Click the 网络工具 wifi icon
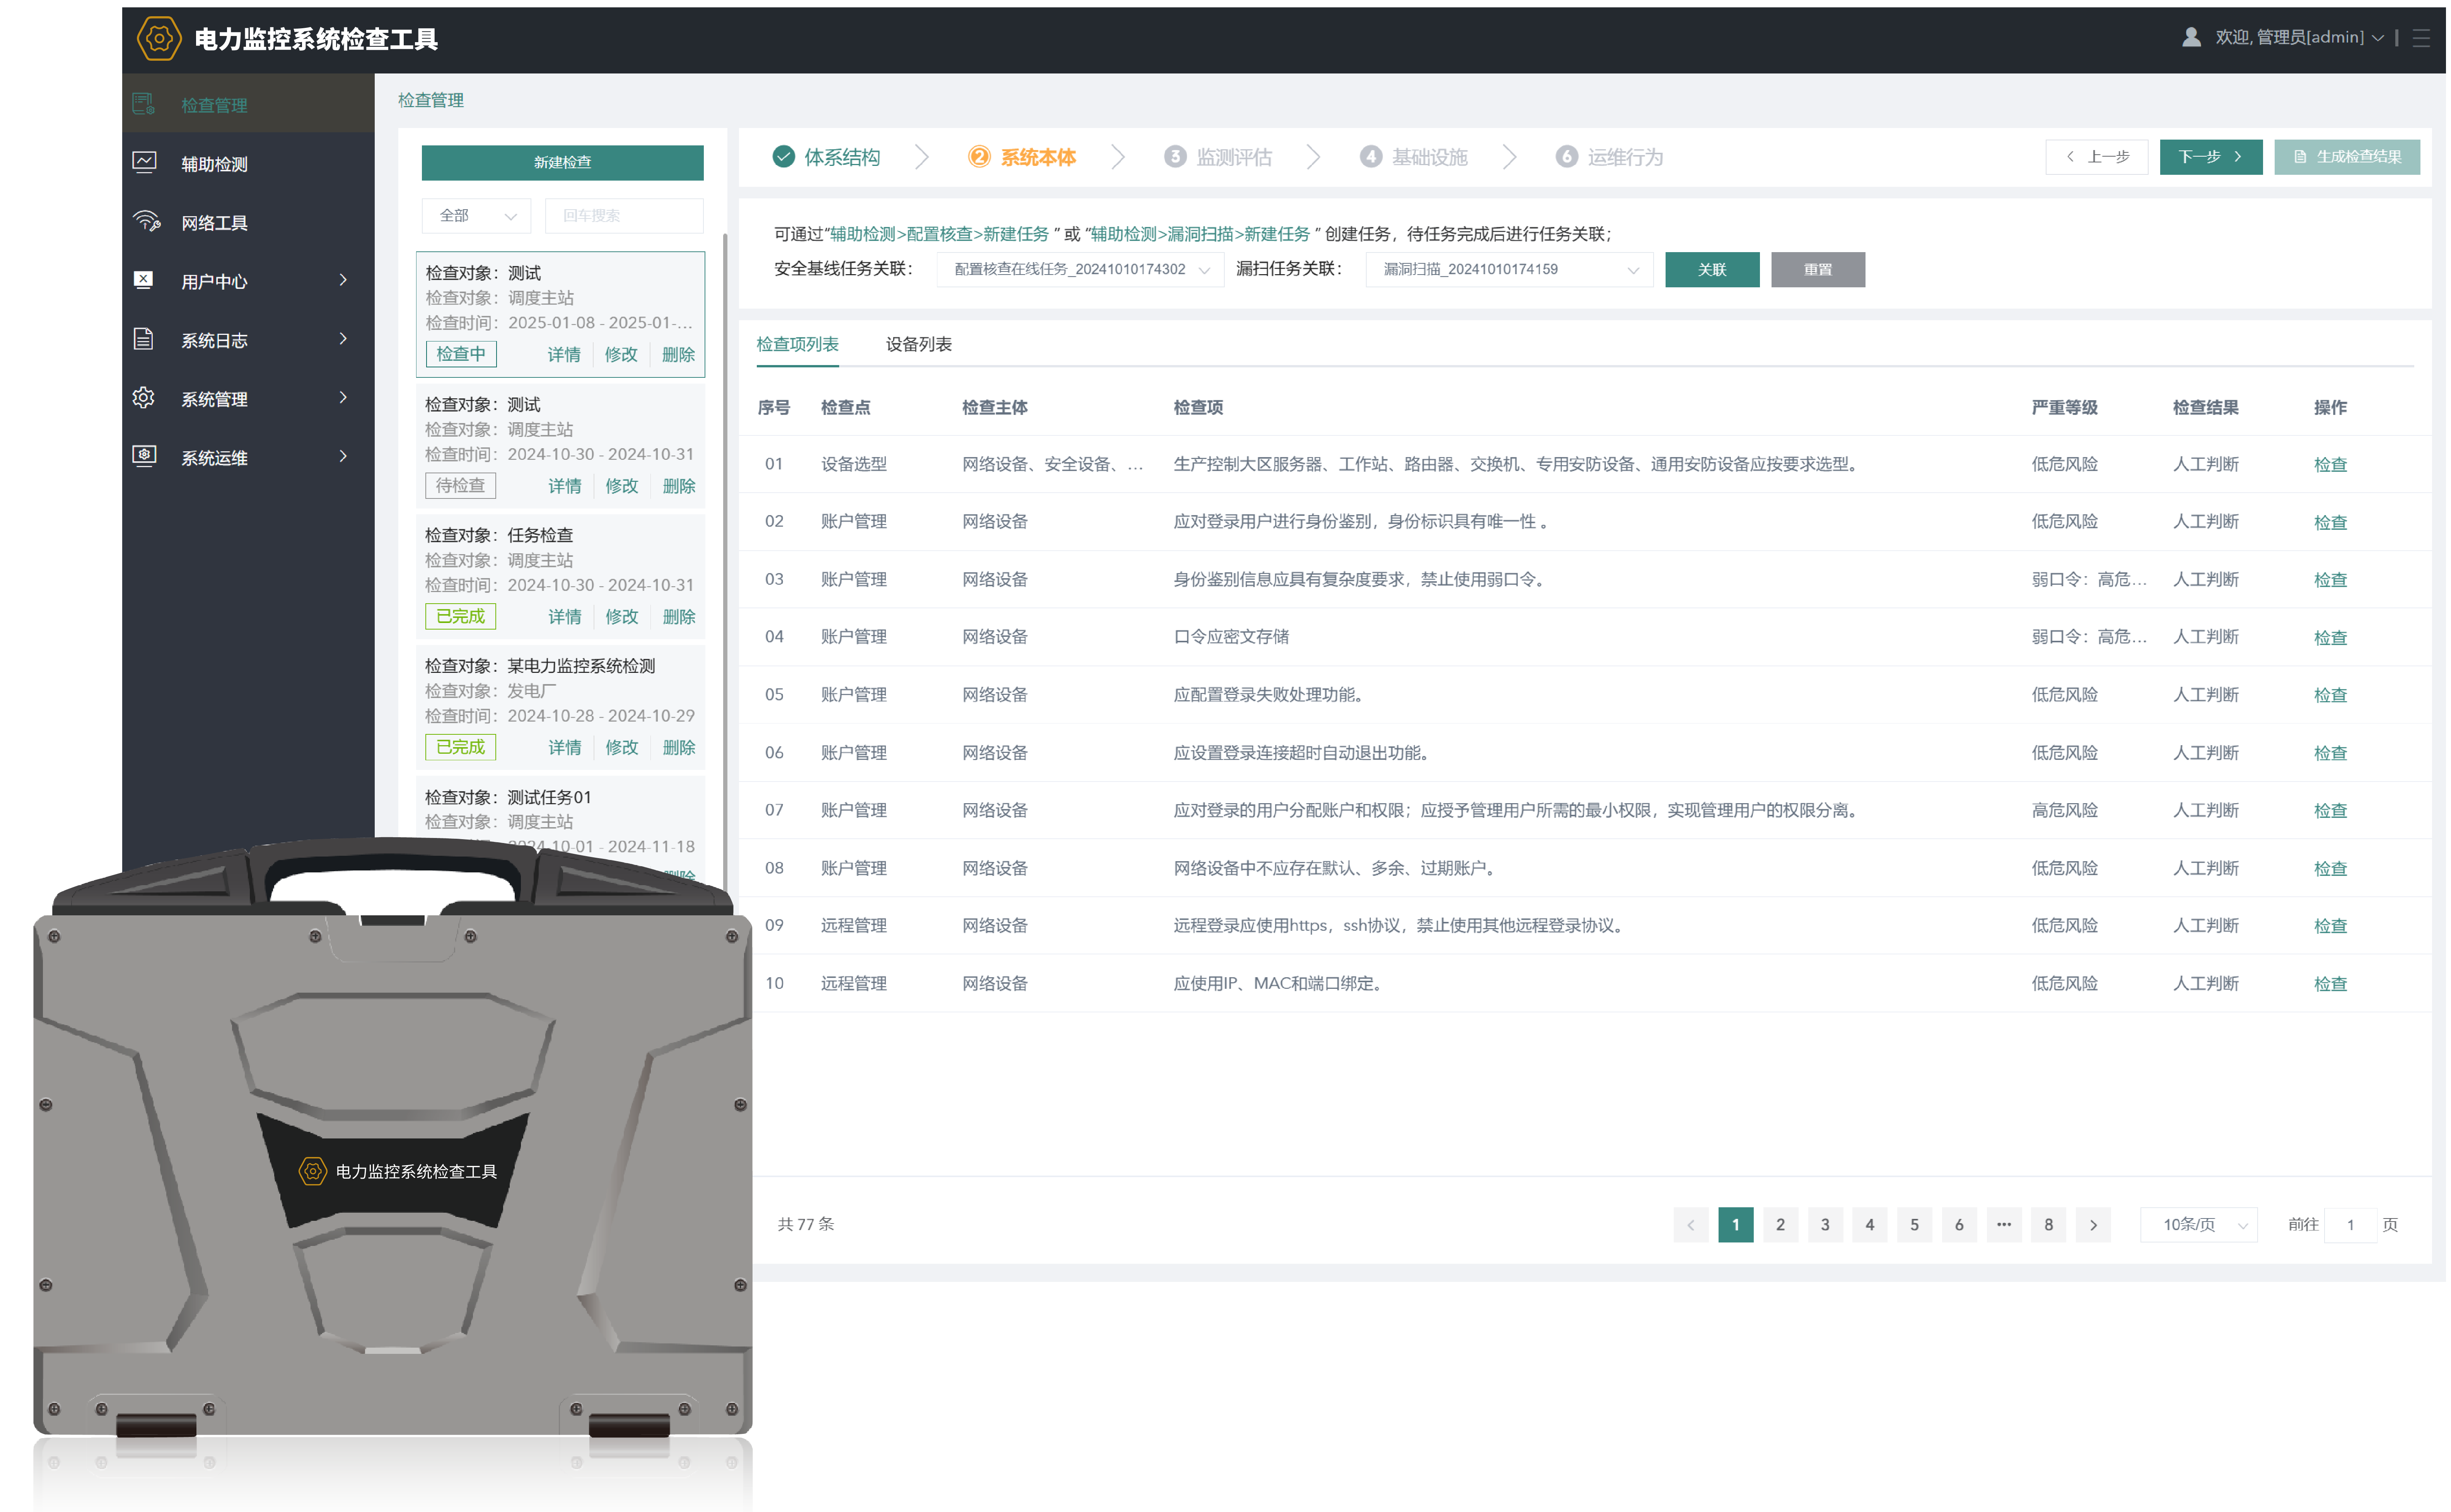This screenshot has width=2451, height=1512. [x=146, y=221]
